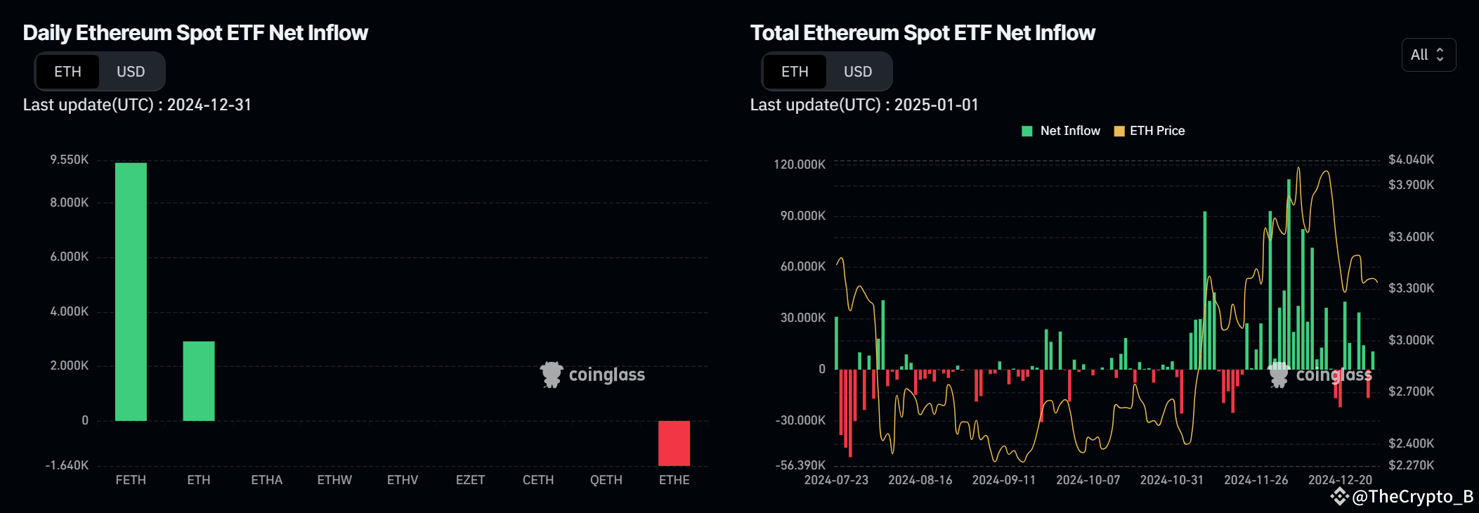Screen dimensions: 1479x513
Task: Expand the time-range selector on the right chart
Action: coord(1428,54)
